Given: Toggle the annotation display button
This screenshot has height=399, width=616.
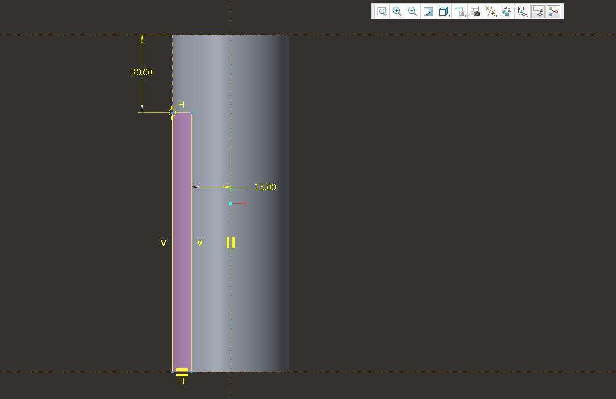Looking at the screenshot, I should pyautogui.click(x=537, y=11).
